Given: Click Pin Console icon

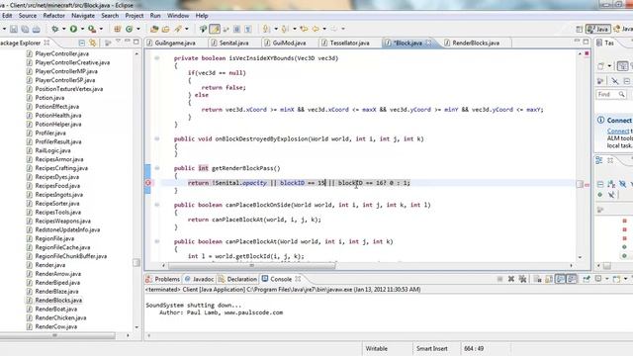Looking at the screenshot, I should [x=587, y=279].
